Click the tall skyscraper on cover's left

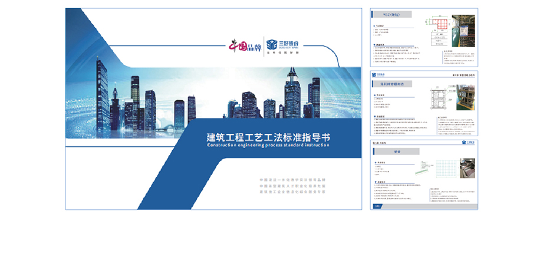(102, 94)
